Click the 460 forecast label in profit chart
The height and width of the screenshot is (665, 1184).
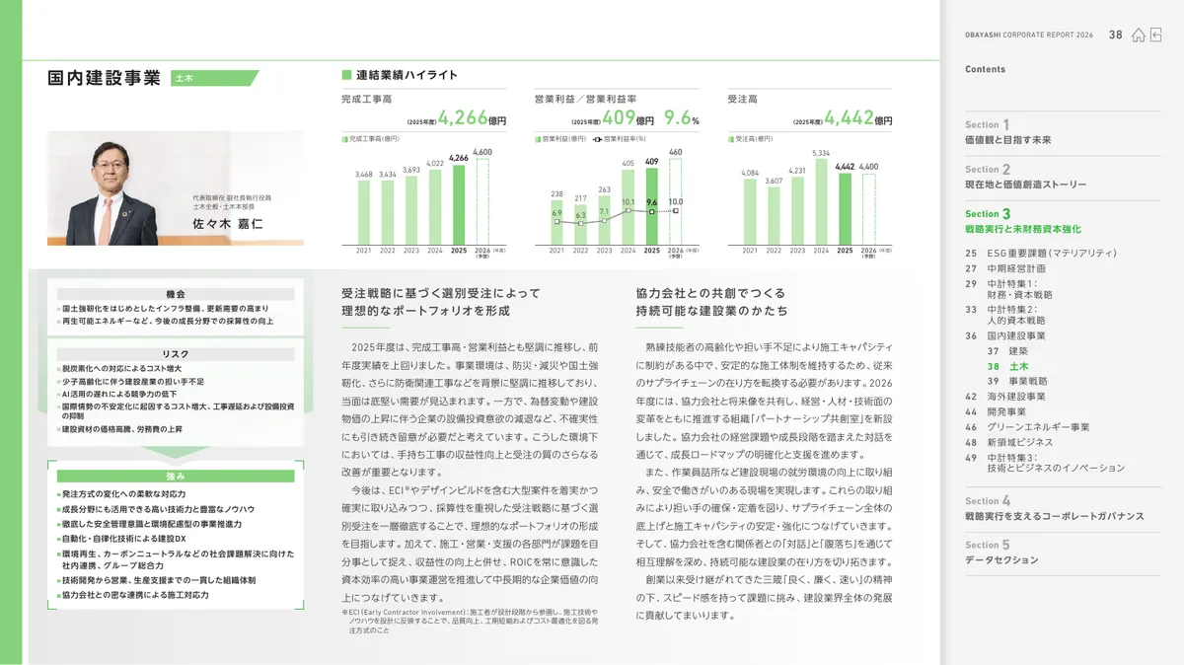pos(676,152)
